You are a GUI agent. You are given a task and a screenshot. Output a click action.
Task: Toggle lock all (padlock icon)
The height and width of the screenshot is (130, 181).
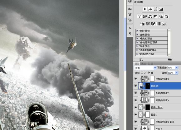pyautogui.click(x=152, y=73)
